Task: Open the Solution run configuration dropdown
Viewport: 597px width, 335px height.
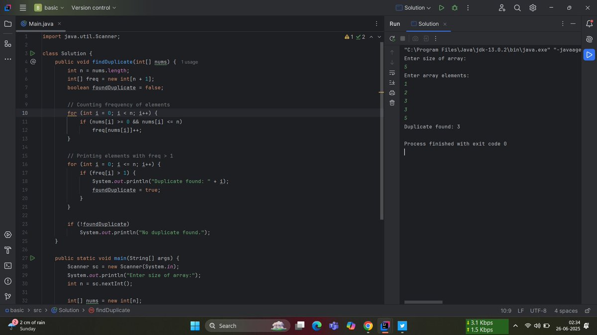Action: point(413,8)
